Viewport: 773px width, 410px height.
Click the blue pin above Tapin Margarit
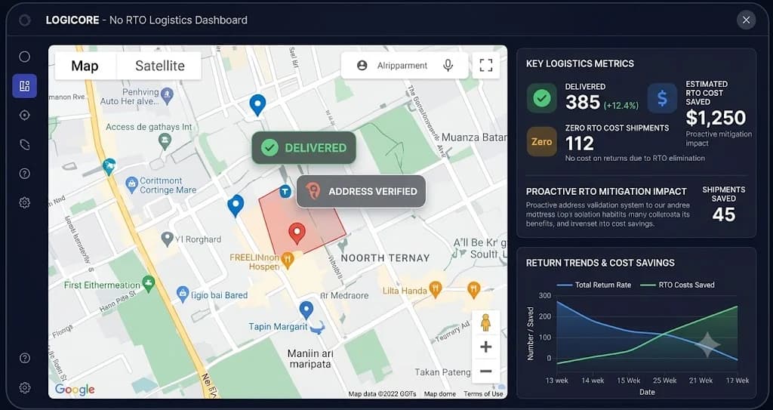[x=306, y=310]
